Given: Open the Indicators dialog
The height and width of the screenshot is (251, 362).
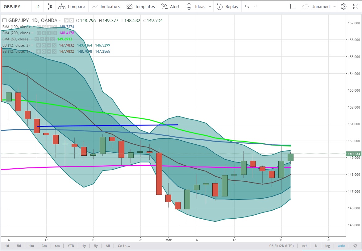Looking at the screenshot, I should tap(106, 6).
